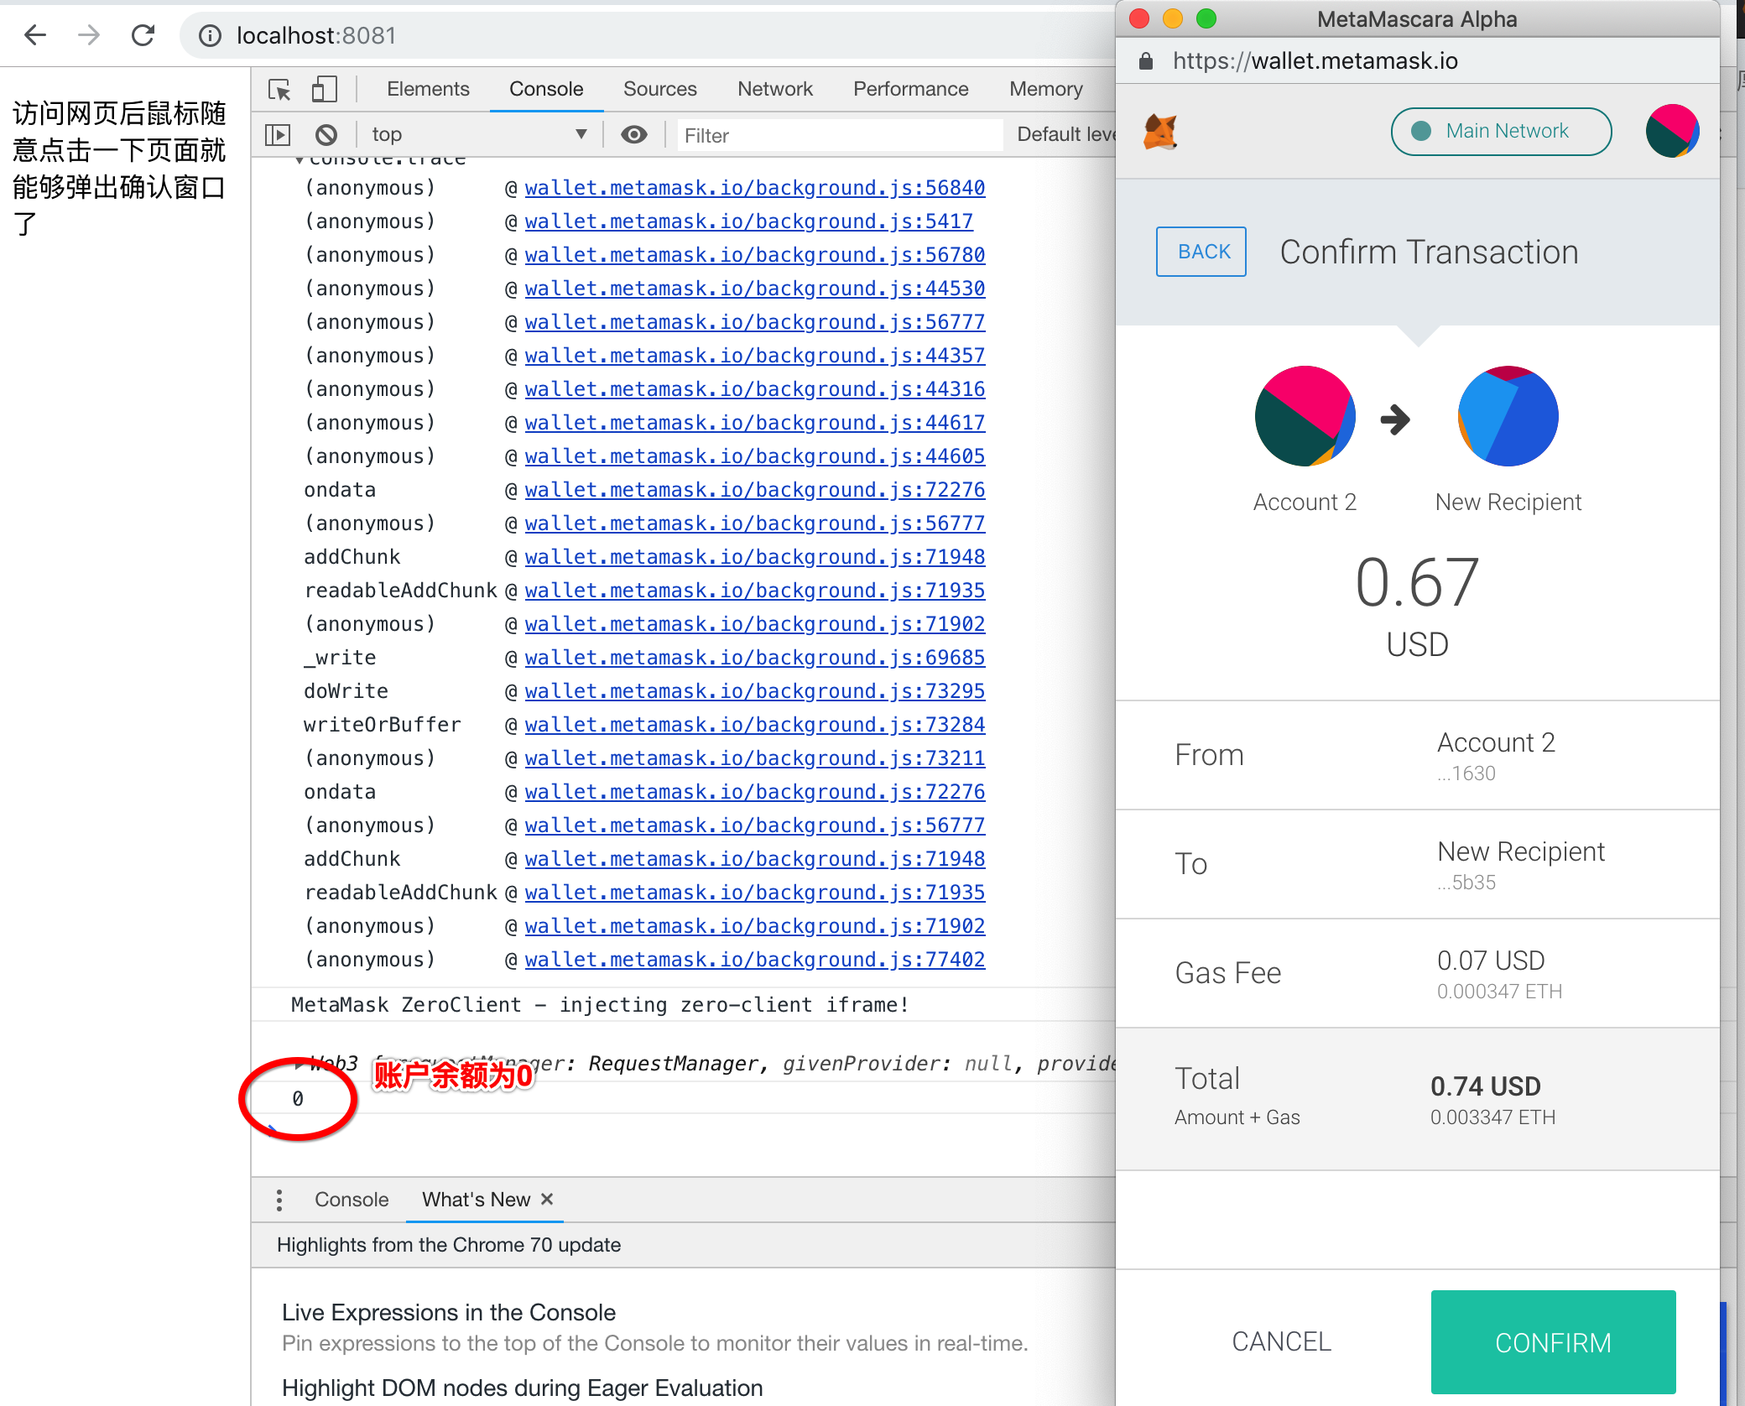
Task: Open the Network tab
Action: [x=775, y=89]
